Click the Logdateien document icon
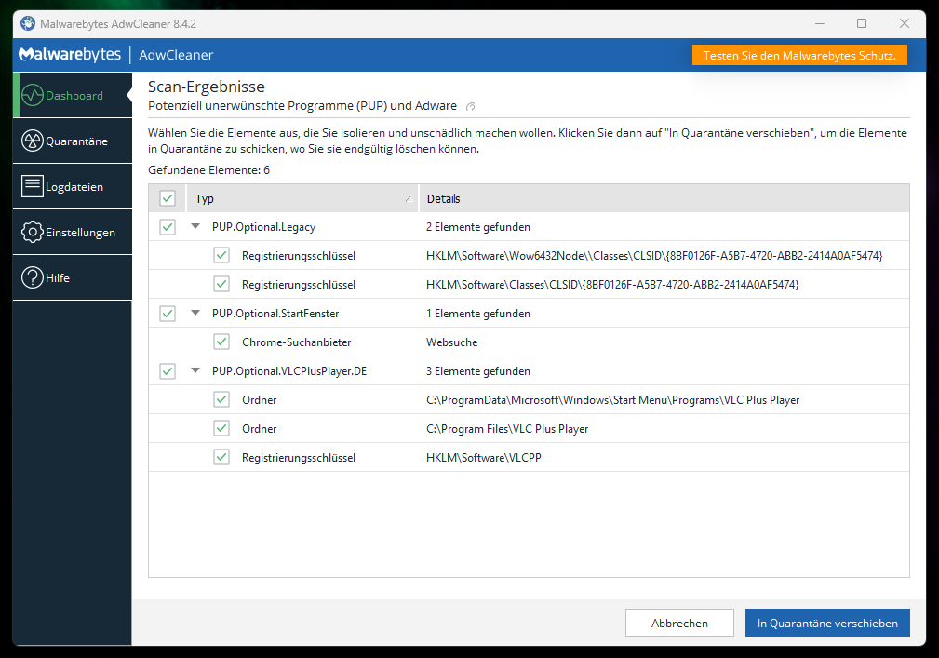The height and width of the screenshot is (658, 939). pos(33,186)
